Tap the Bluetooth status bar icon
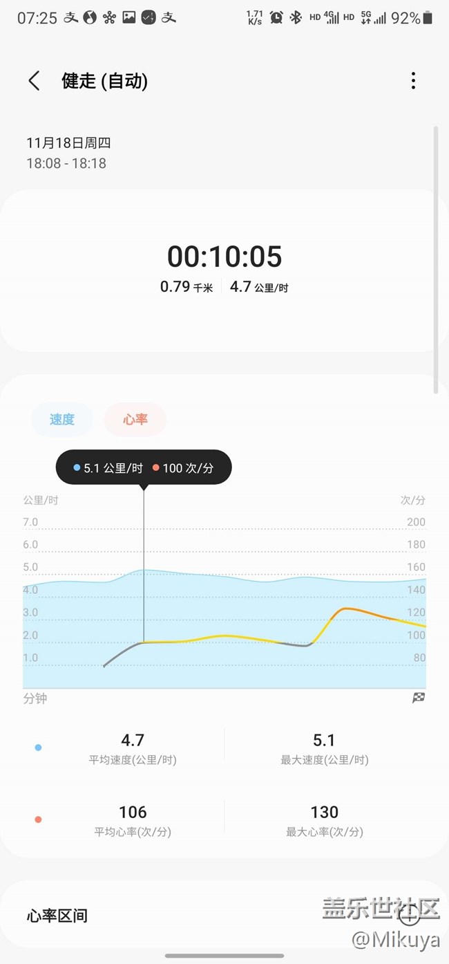449x964 pixels. [x=296, y=18]
